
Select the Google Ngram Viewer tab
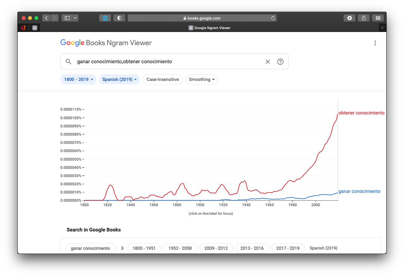tap(210, 28)
